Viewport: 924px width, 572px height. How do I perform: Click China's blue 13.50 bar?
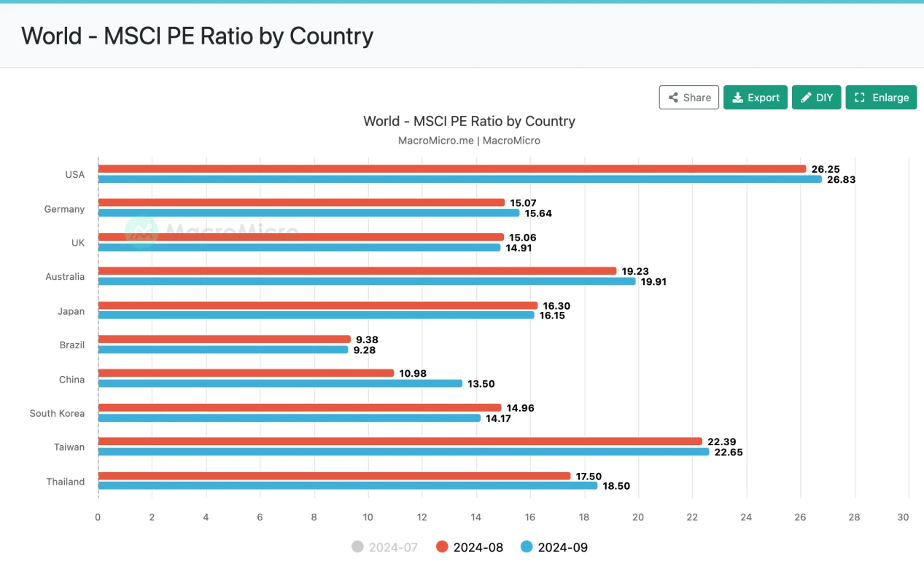click(x=280, y=383)
